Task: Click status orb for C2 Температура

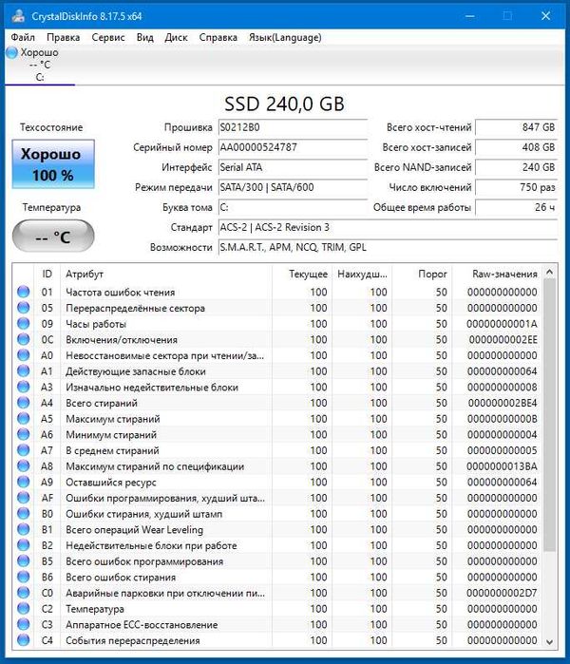Action: tap(24, 609)
